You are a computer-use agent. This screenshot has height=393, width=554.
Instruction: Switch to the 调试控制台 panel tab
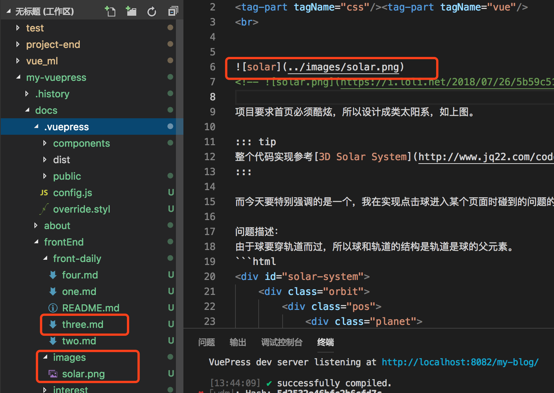click(x=281, y=342)
